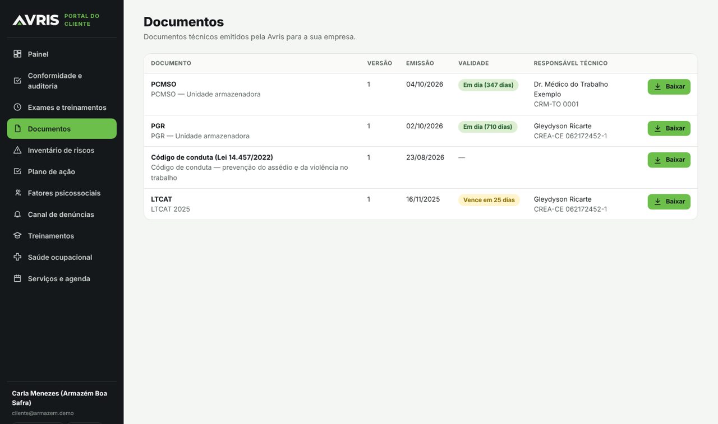This screenshot has width=718, height=424.
Task: Click the emission date 16/11/2025
Action: (x=423, y=199)
